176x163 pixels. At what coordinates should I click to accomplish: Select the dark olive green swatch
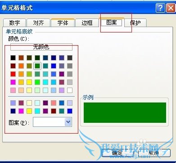[29, 58]
